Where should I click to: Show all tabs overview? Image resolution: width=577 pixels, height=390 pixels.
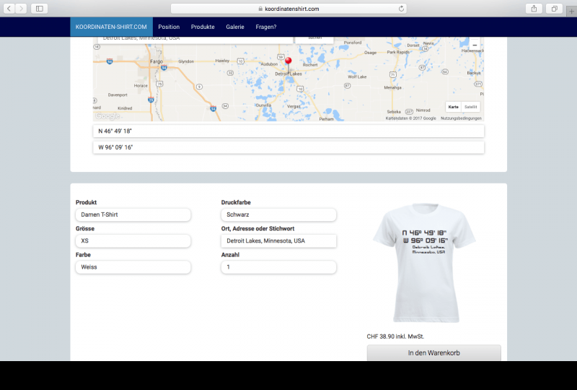coord(554,9)
